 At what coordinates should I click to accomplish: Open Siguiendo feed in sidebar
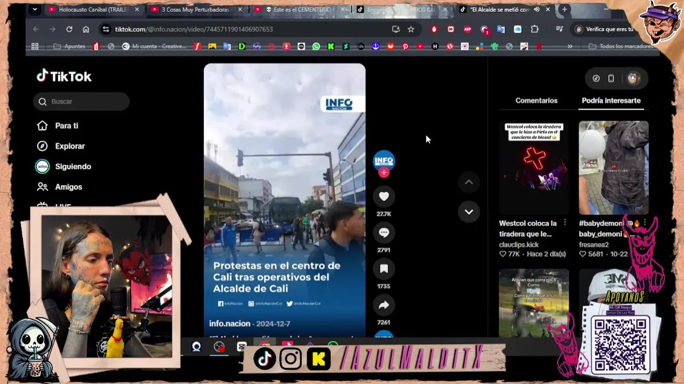pos(63,166)
